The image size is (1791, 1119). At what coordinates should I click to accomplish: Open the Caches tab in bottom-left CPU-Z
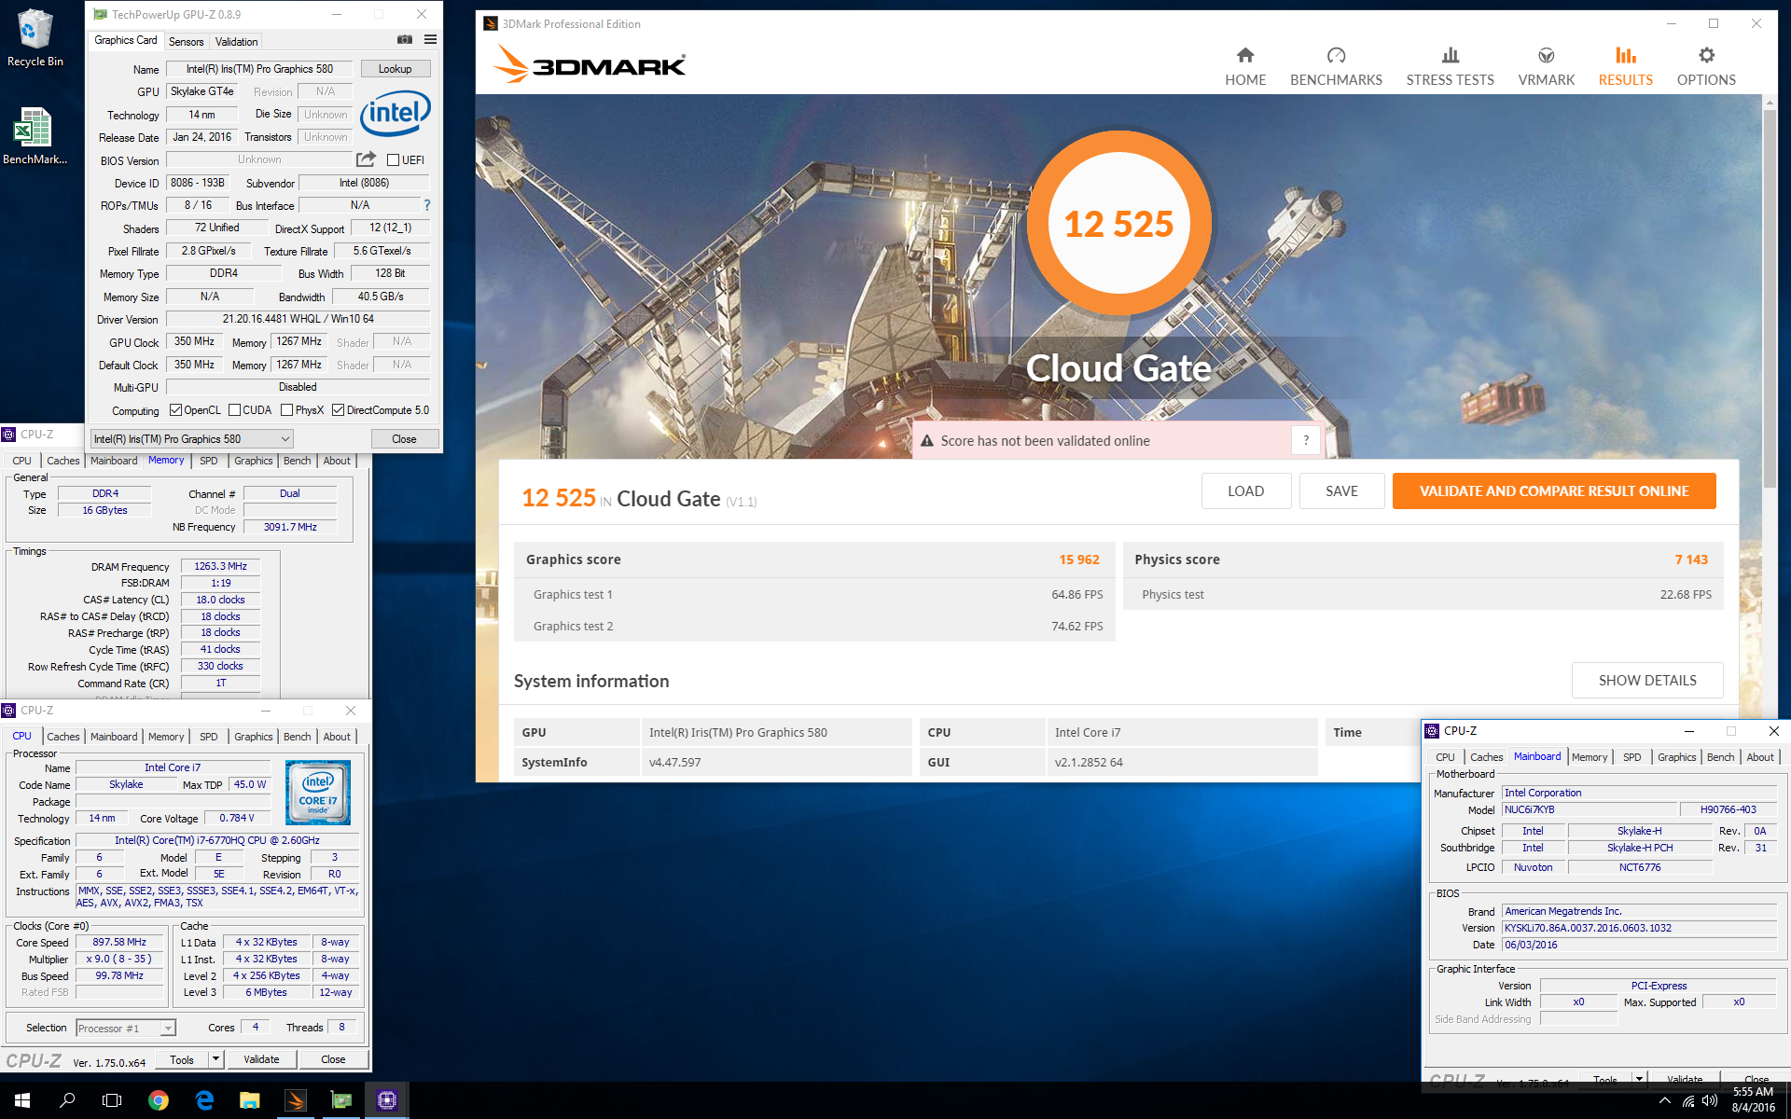(63, 737)
